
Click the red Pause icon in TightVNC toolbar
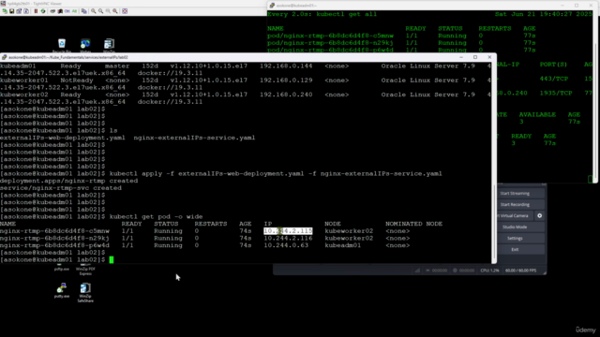36,11
